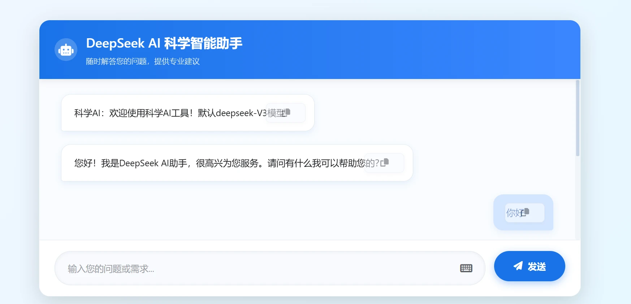Copy the user's 你好 message
Screen dimensions: 631x304
click(x=526, y=212)
